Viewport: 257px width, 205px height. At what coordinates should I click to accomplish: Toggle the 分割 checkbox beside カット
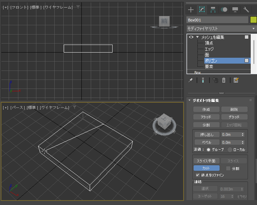[228, 168]
